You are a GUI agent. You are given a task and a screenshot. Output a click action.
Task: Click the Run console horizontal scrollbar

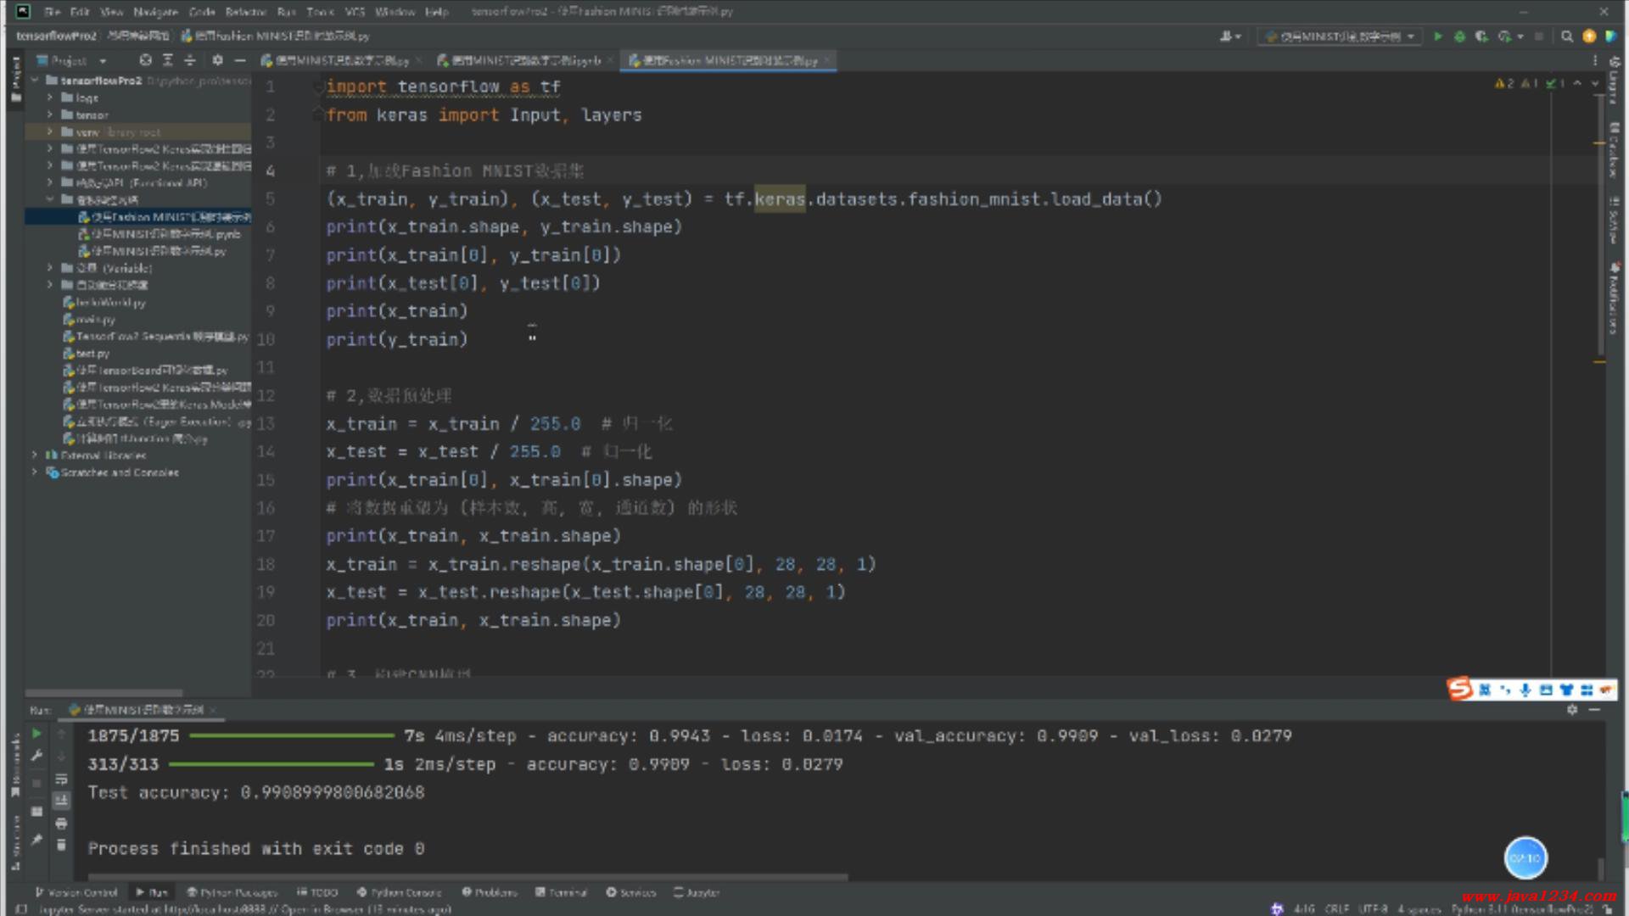(467, 876)
